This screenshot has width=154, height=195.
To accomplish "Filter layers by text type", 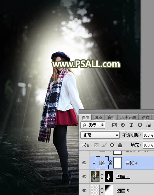I will click(x=131, y=125).
